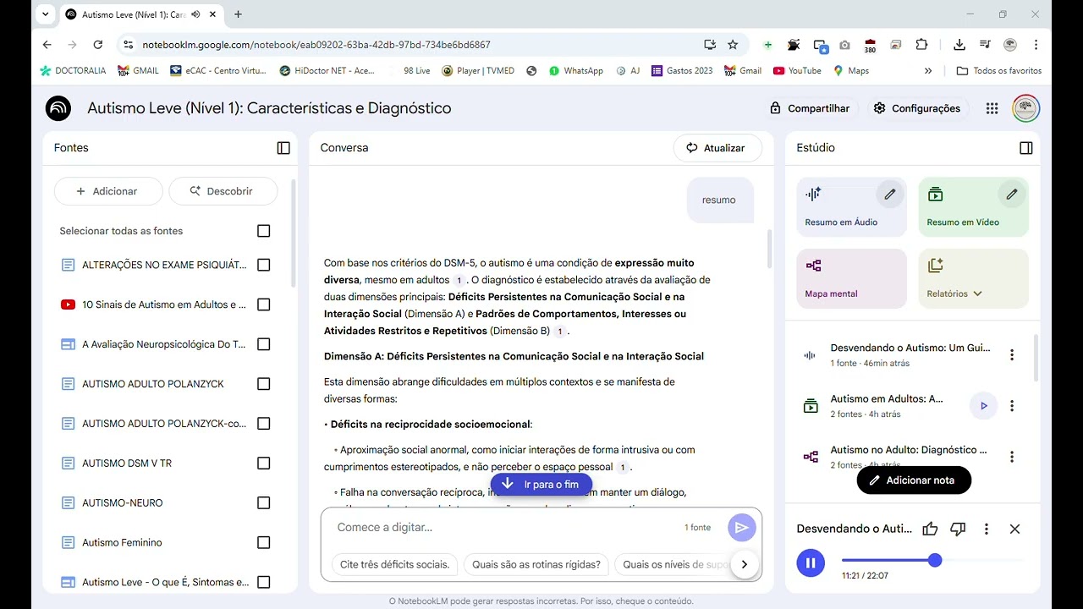Collapse the Fontes panel
This screenshot has width=1083, height=609.
[283, 148]
